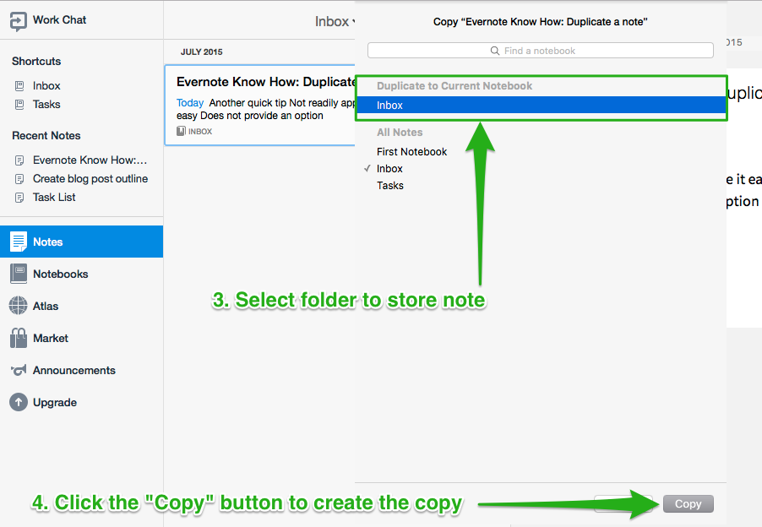Choose Tasks notebook in the list

click(x=389, y=186)
